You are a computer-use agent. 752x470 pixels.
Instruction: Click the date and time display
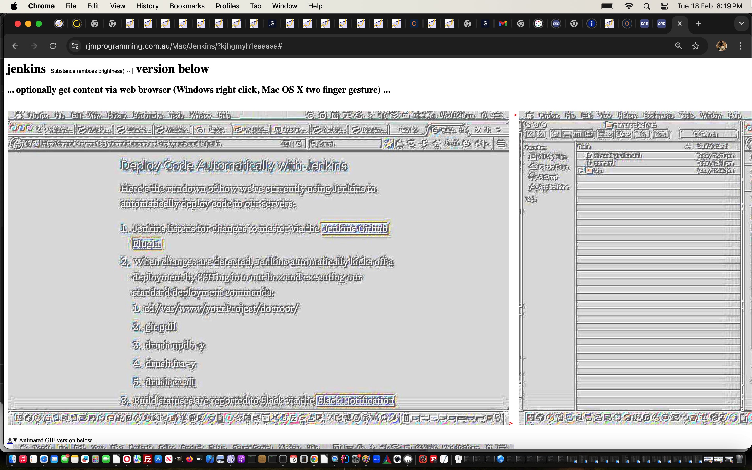tap(710, 6)
